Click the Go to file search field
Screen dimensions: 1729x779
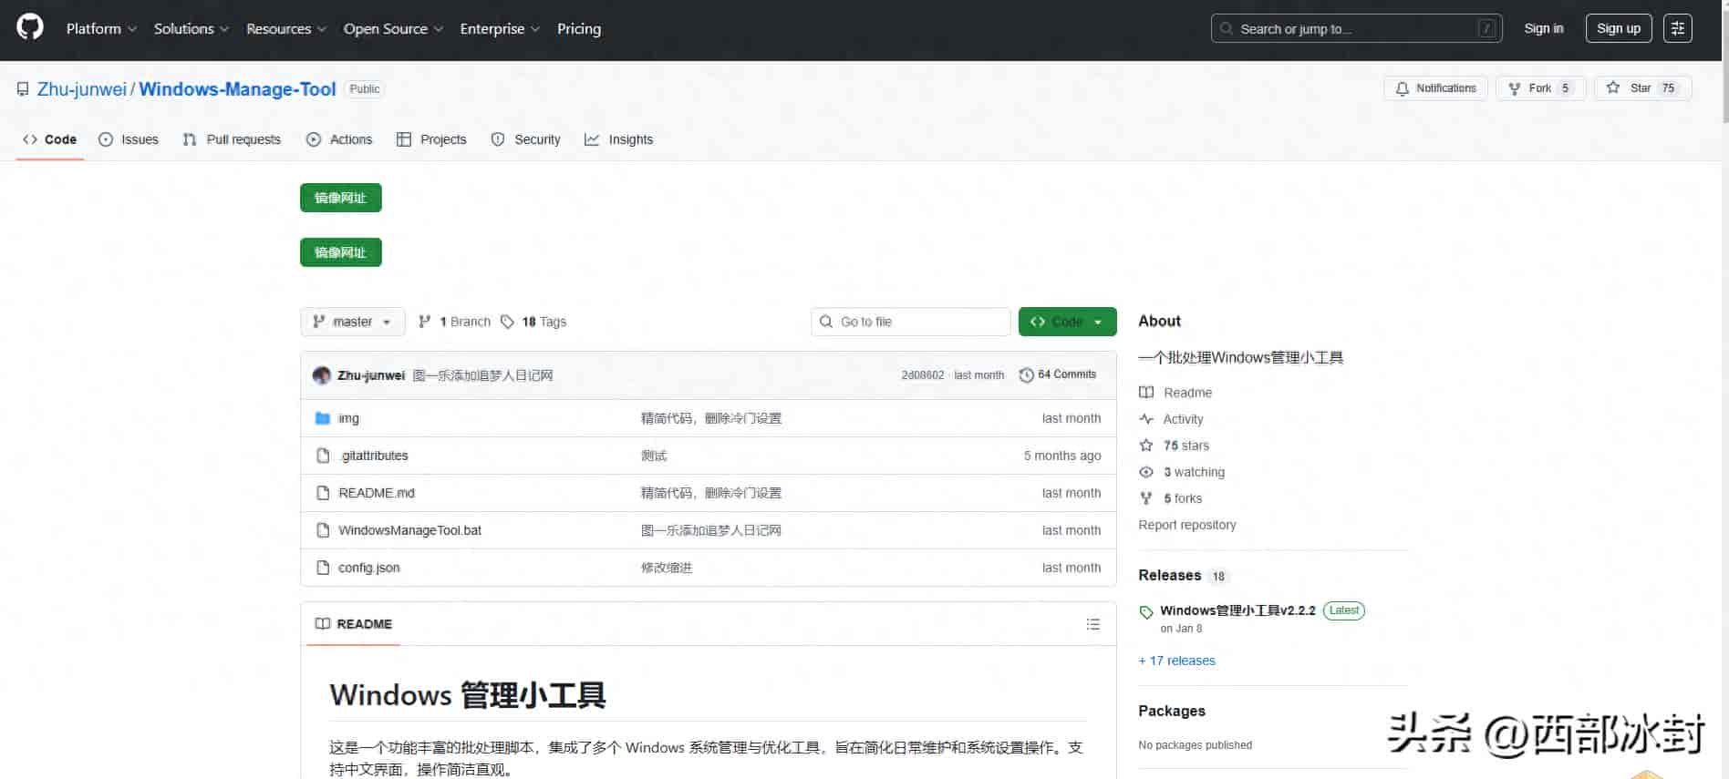[911, 322]
